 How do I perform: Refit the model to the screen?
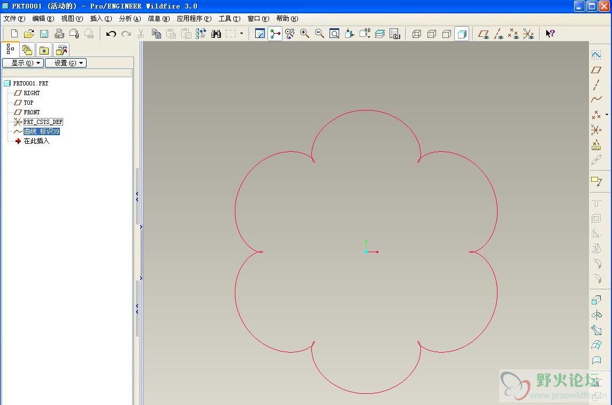(334, 34)
